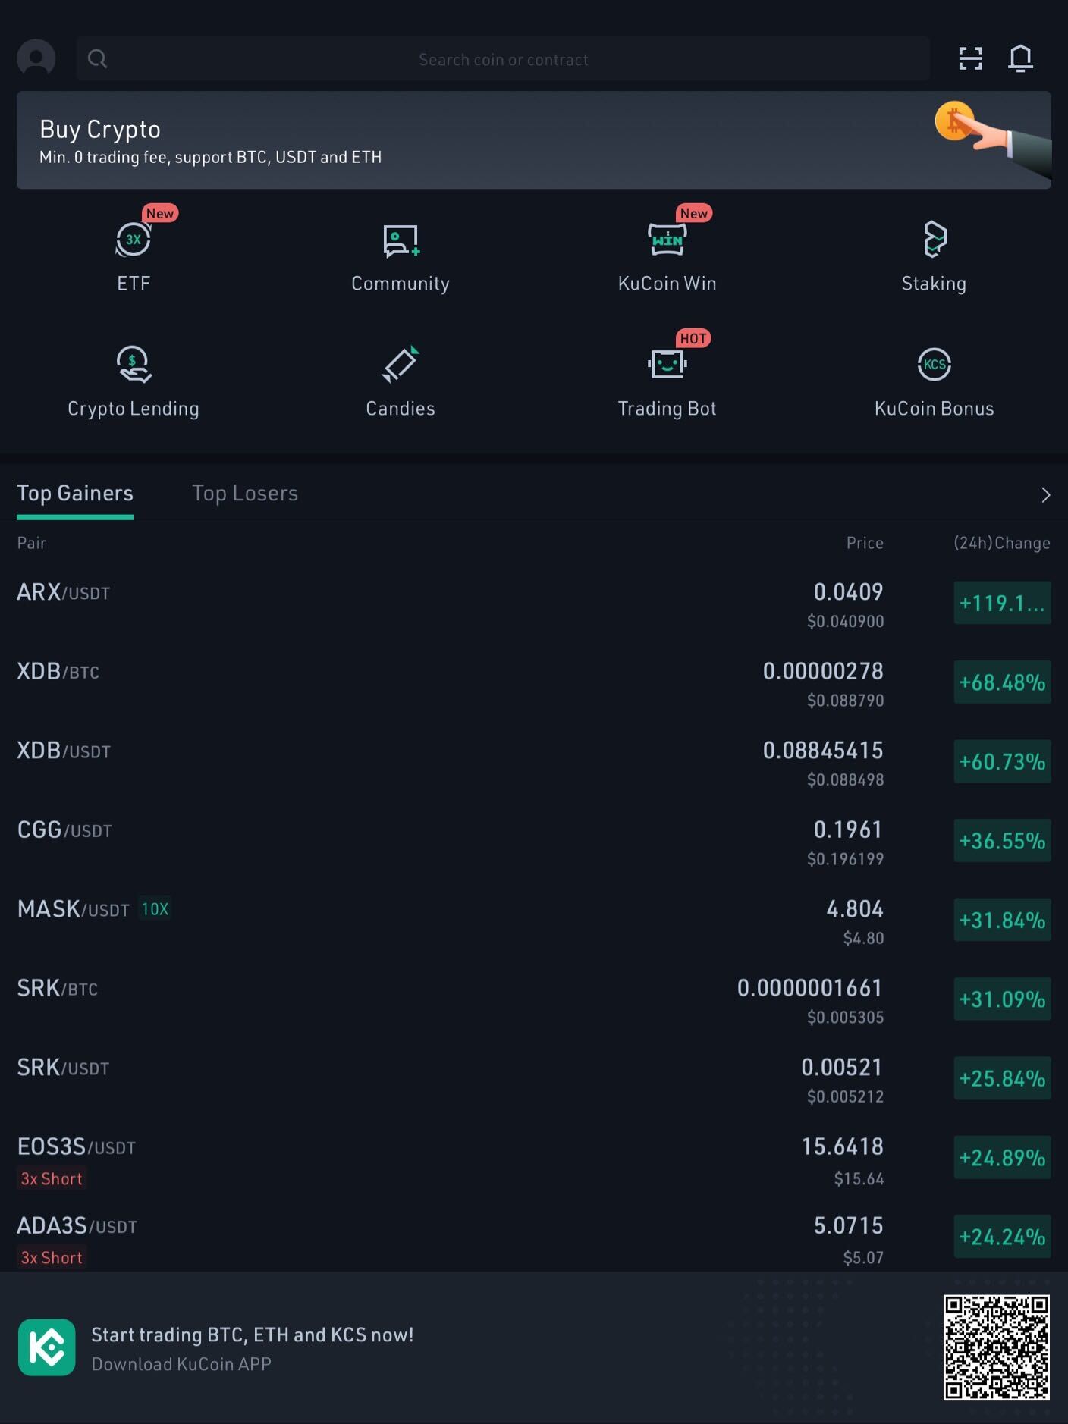
Task: Open the Candies icon
Action: click(400, 364)
